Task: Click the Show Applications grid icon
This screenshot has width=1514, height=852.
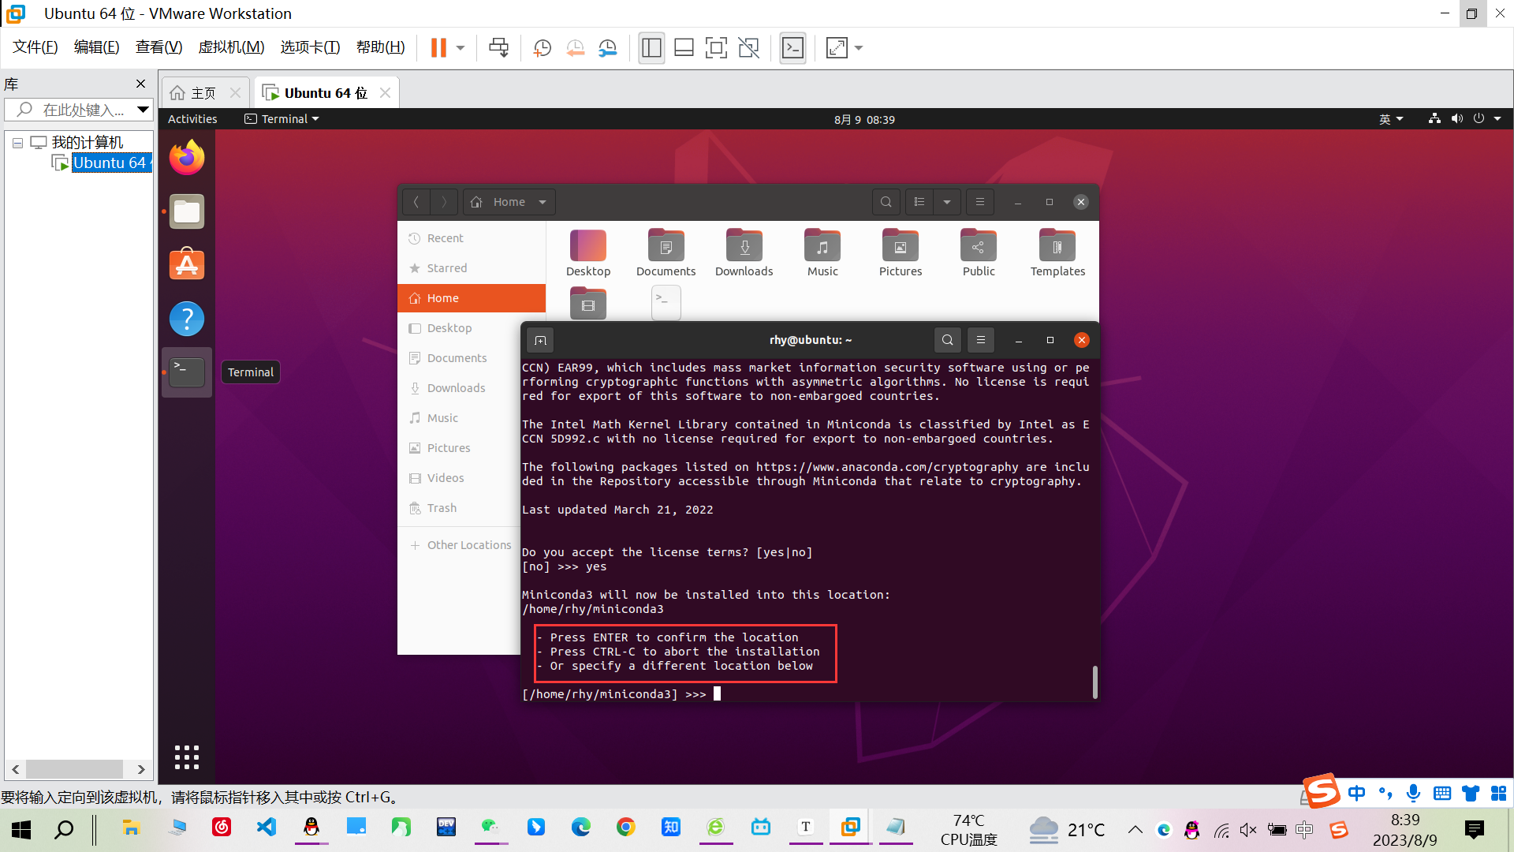Action: 186,757
